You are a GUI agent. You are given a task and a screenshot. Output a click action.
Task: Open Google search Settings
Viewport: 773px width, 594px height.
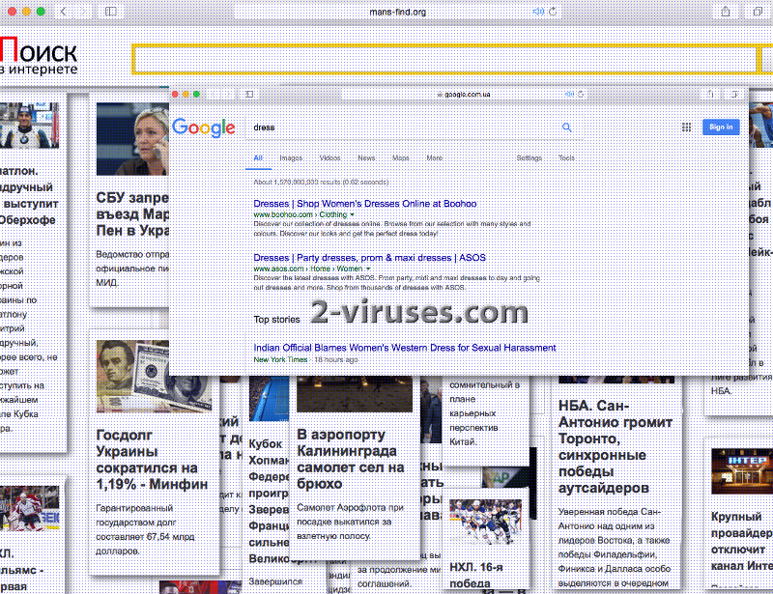pyautogui.click(x=529, y=158)
